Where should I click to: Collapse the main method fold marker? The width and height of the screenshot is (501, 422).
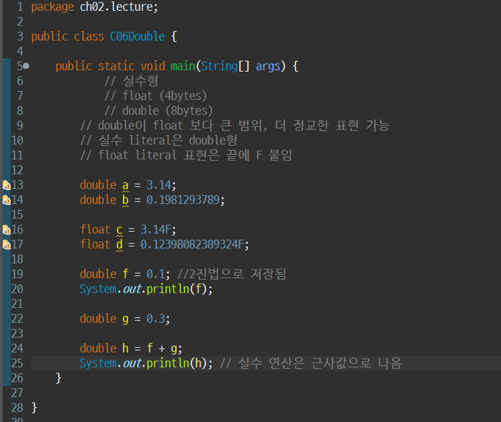click(x=26, y=66)
